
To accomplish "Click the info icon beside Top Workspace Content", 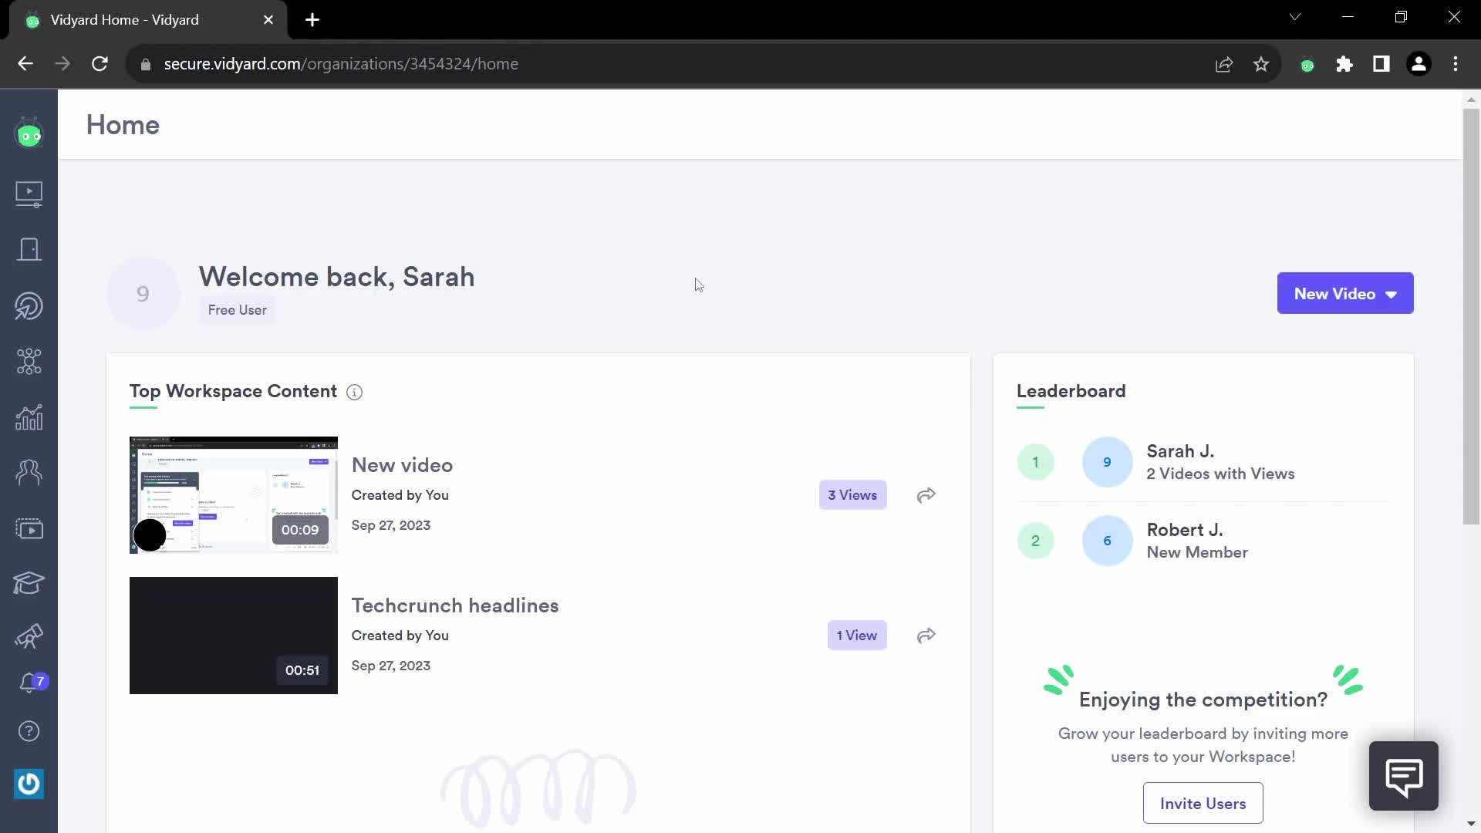I will tap(354, 393).
